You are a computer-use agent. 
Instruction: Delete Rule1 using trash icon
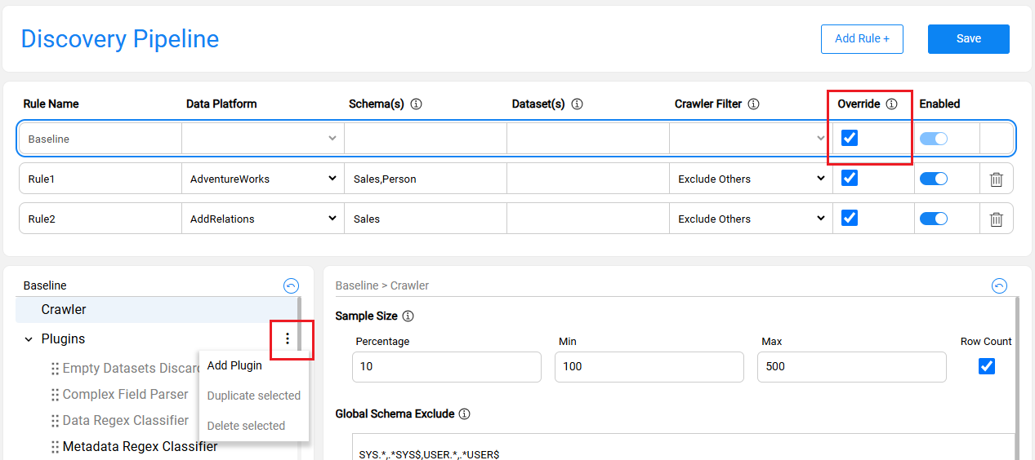pos(996,179)
